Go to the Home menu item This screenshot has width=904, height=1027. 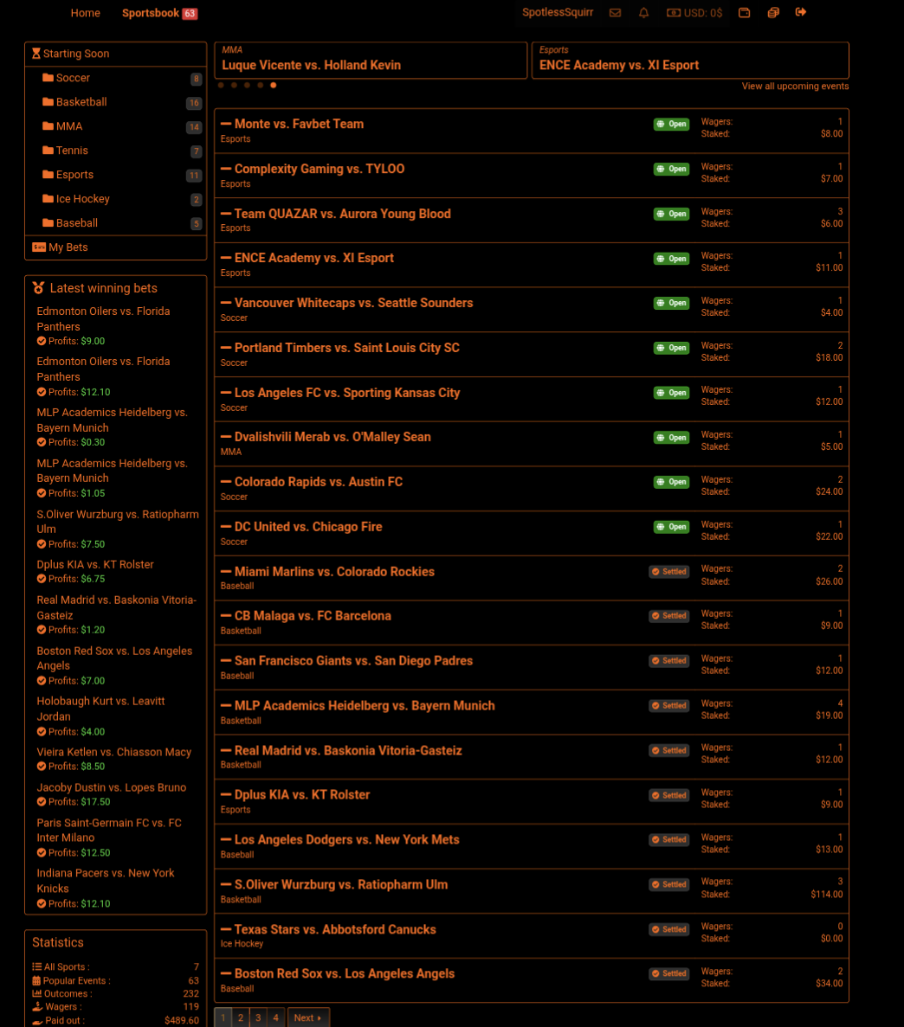click(x=85, y=13)
